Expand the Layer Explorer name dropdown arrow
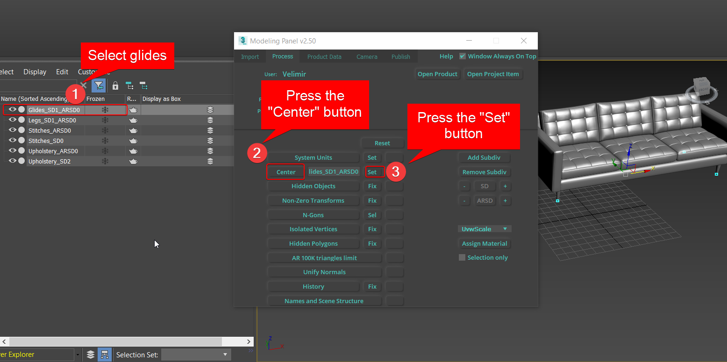727x362 pixels. [x=78, y=355]
